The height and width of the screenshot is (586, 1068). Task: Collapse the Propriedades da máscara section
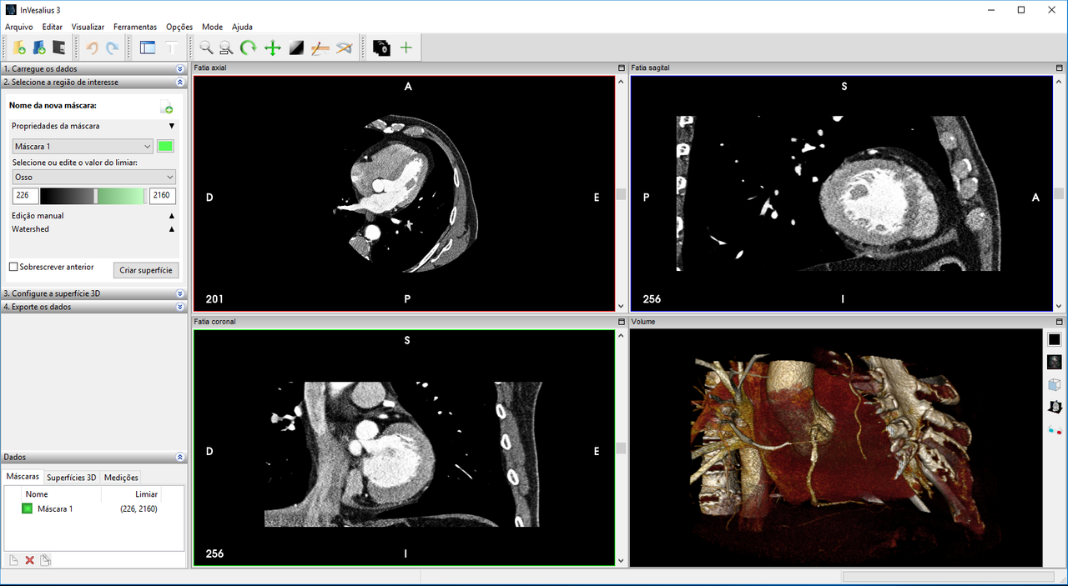coord(172,126)
